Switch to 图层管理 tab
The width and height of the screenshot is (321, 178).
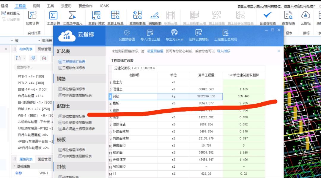point(44,159)
